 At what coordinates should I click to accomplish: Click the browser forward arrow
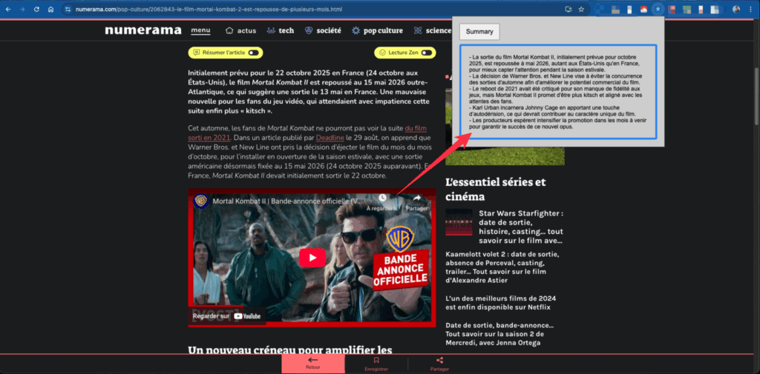point(22,9)
